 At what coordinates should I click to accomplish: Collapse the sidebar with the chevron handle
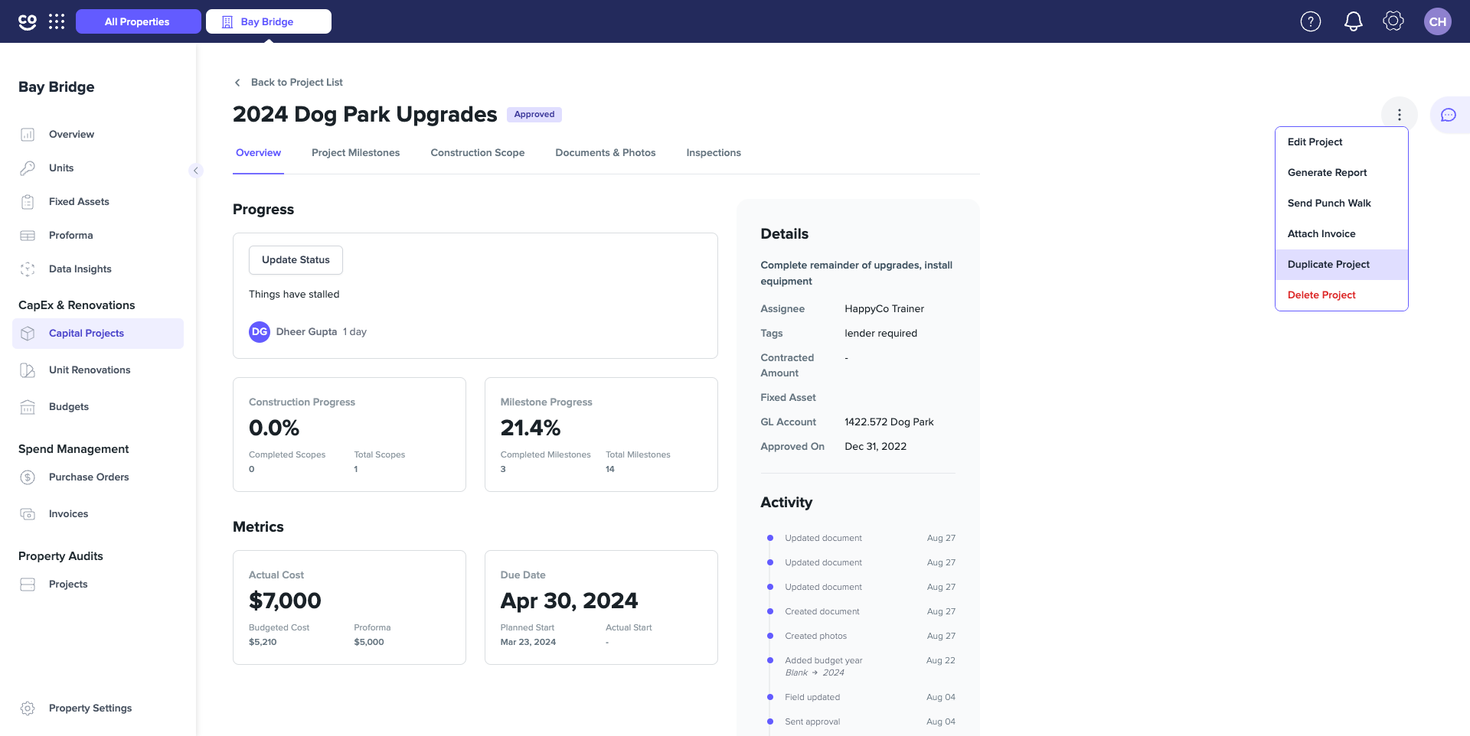tap(196, 171)
